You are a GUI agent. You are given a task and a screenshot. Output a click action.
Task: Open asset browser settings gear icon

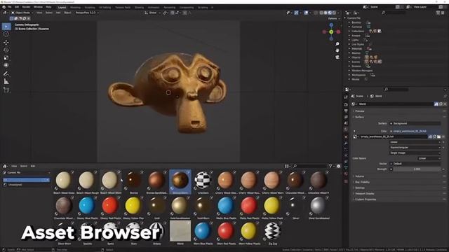338,166
